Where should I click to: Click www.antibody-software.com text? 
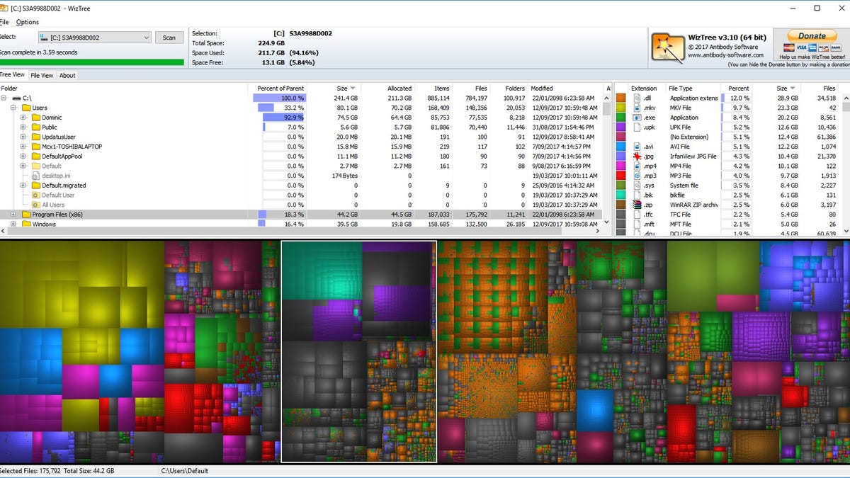725,55
